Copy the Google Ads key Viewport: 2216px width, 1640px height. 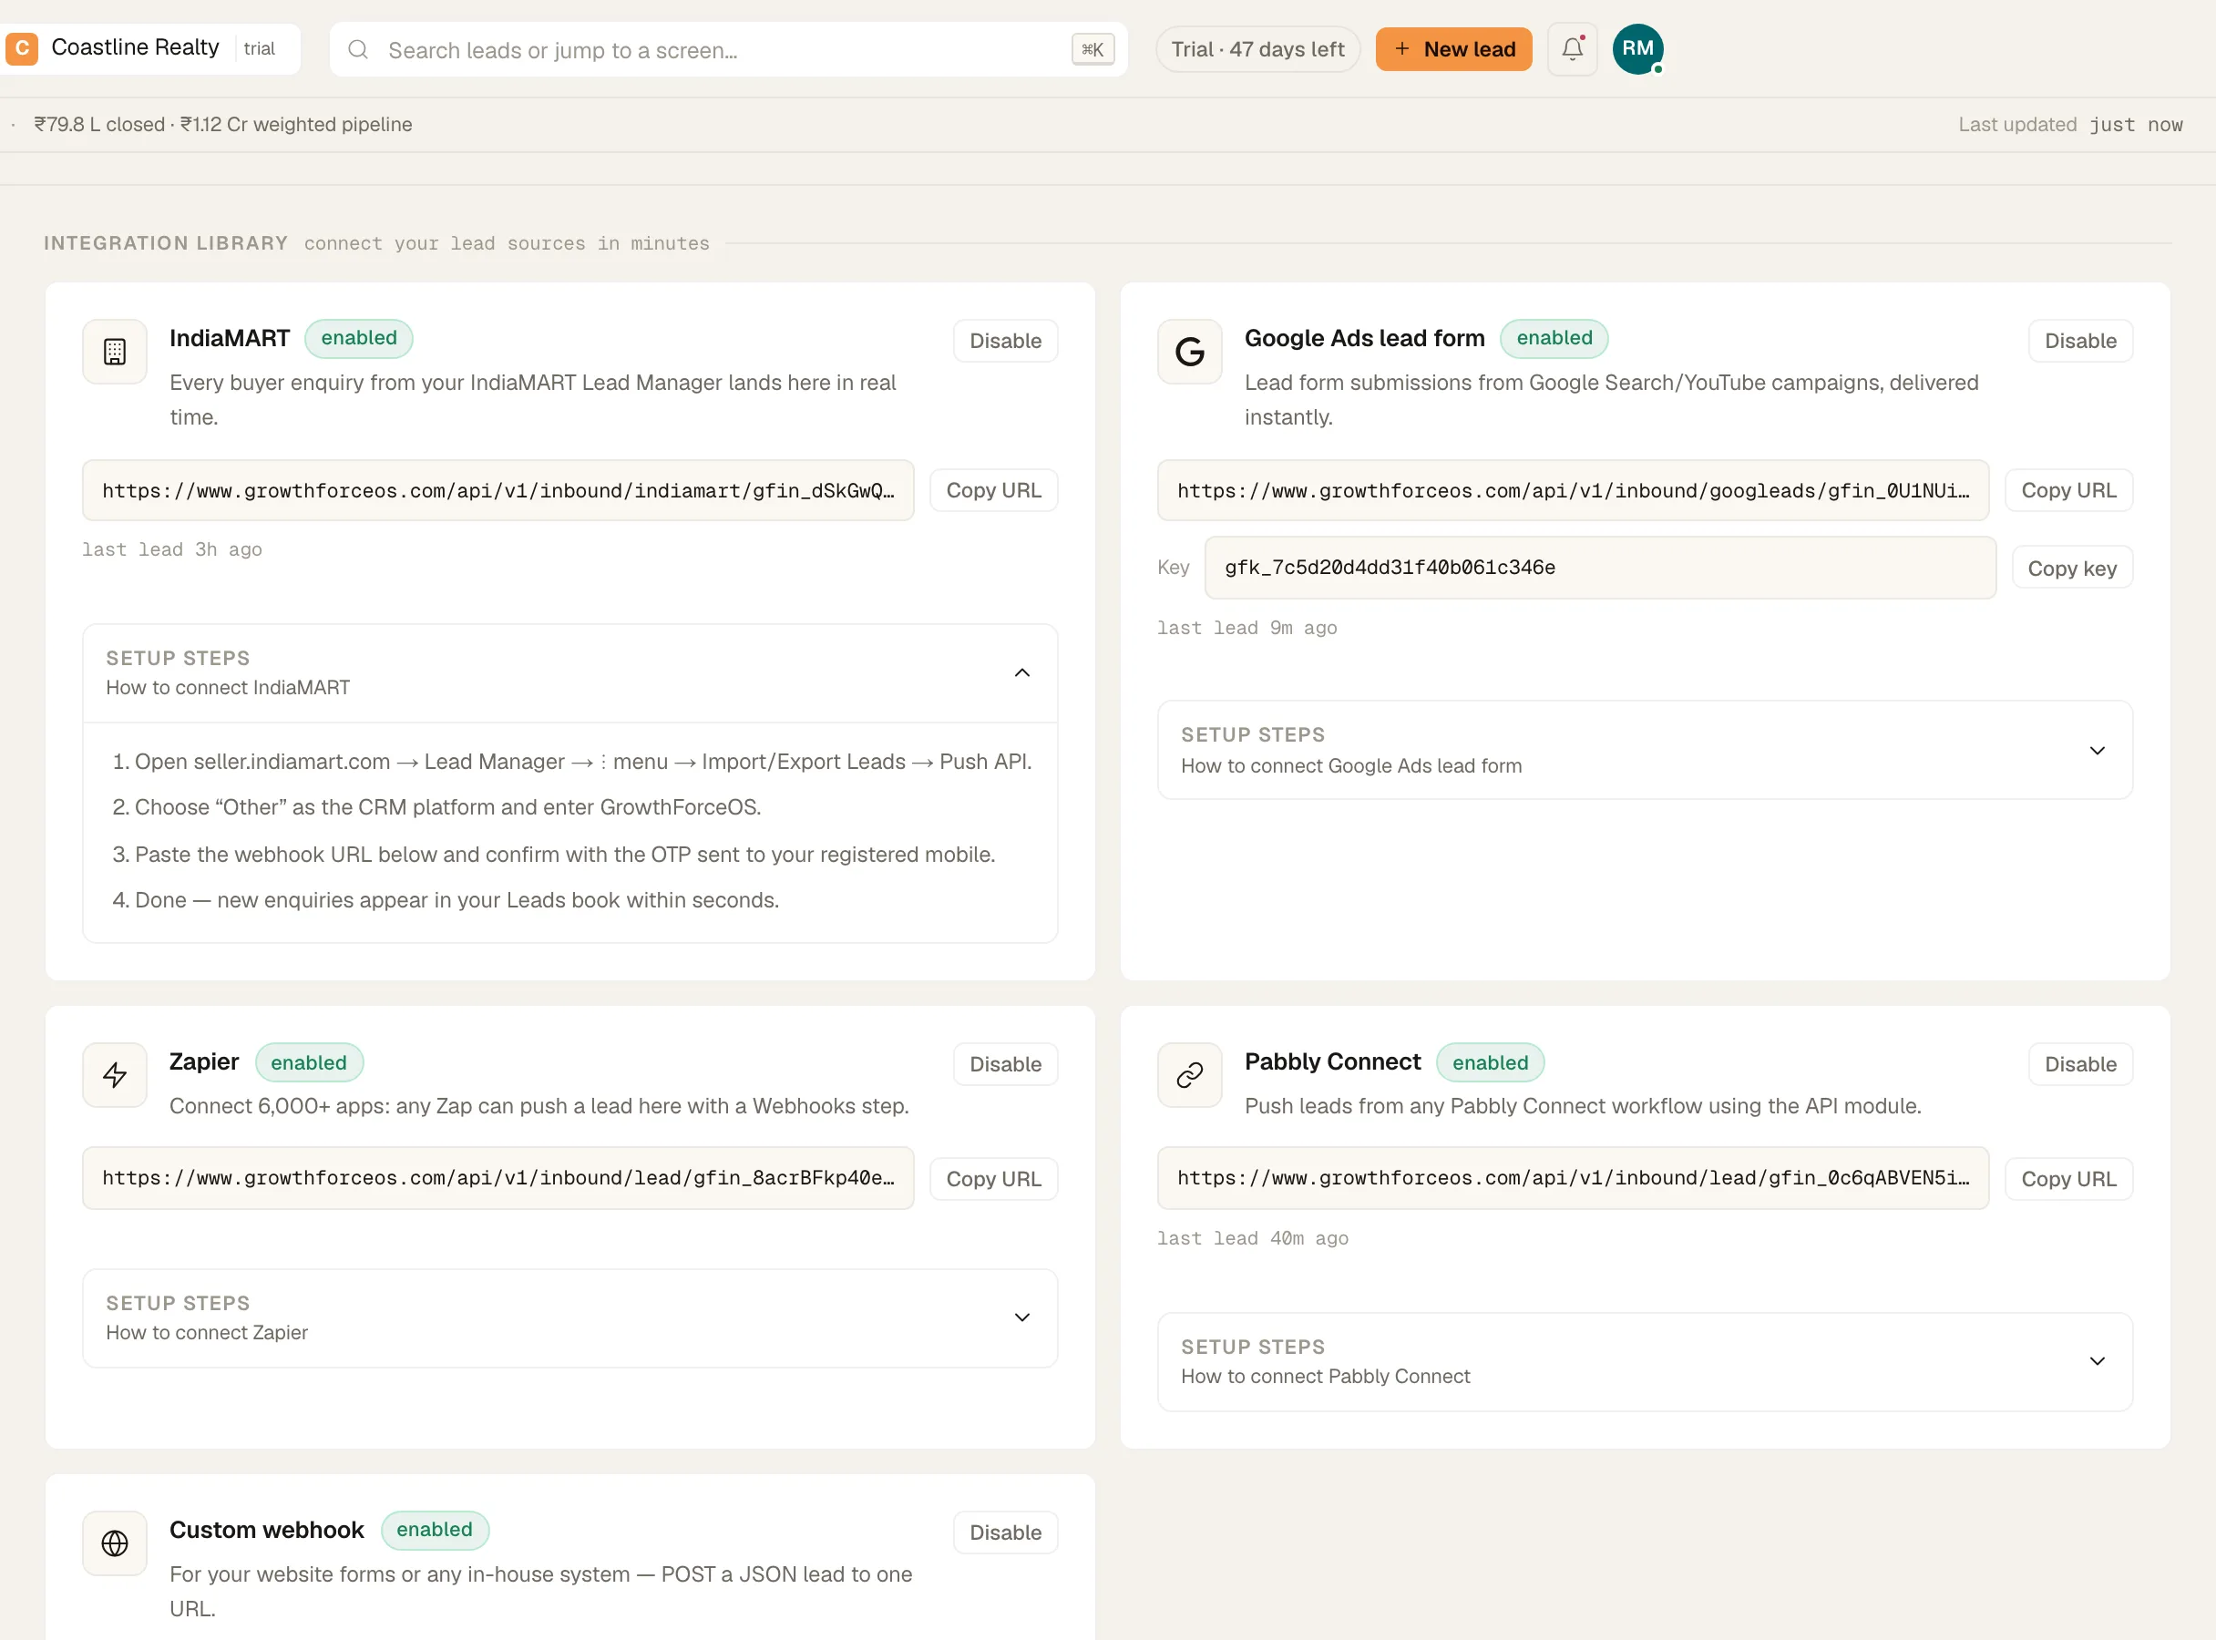click(x=2072, y=568)
